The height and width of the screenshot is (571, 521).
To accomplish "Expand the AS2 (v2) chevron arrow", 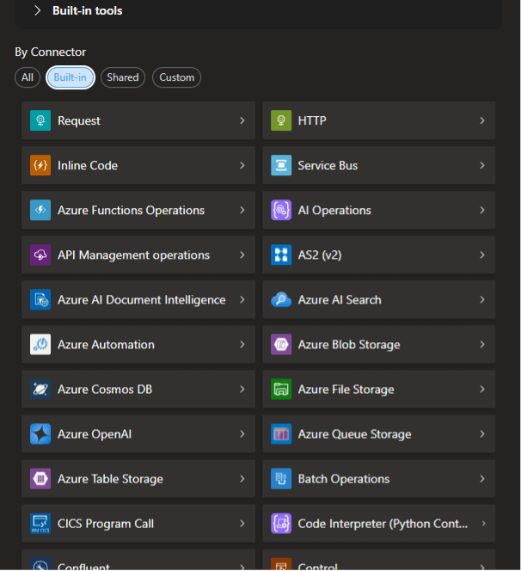I will click(482, 255).
